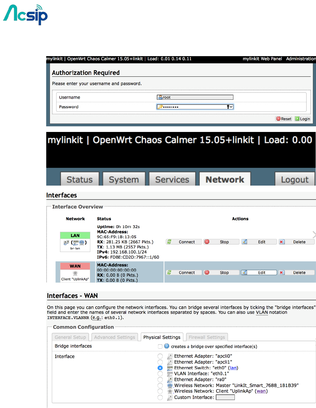Click Edit button in WAN row
The width and height of the screenshot is (316, 408).
259,272
